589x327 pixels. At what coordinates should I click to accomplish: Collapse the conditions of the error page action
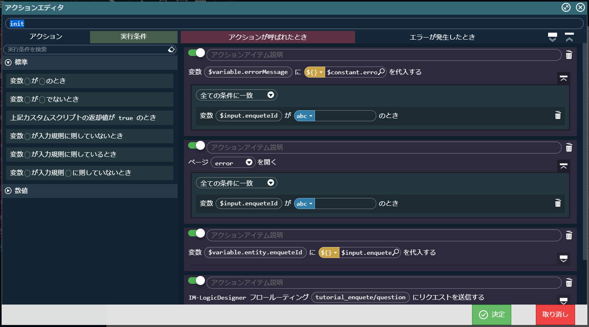(564, 166)
